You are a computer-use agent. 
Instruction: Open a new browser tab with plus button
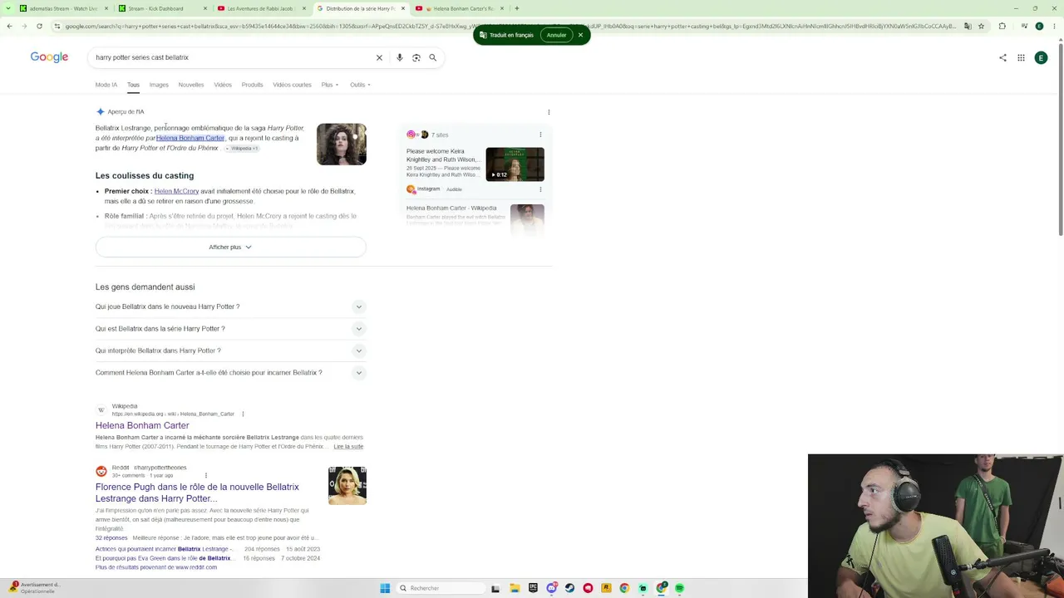(x=517, y=8)
